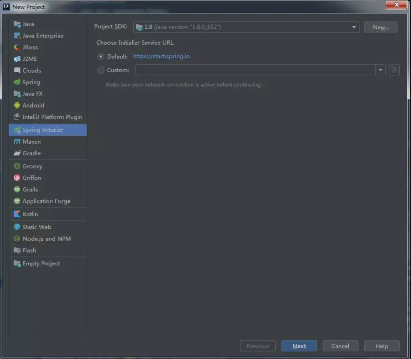This screenshot has width=411, height=359.
Task: Click the Android robot icon
Action: pos(17,105)
